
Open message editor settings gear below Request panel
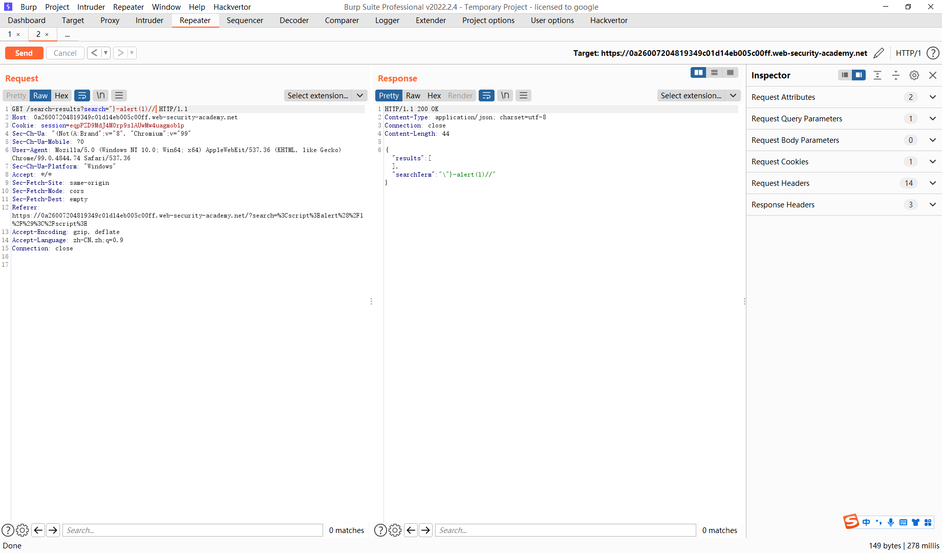[22, 530]
